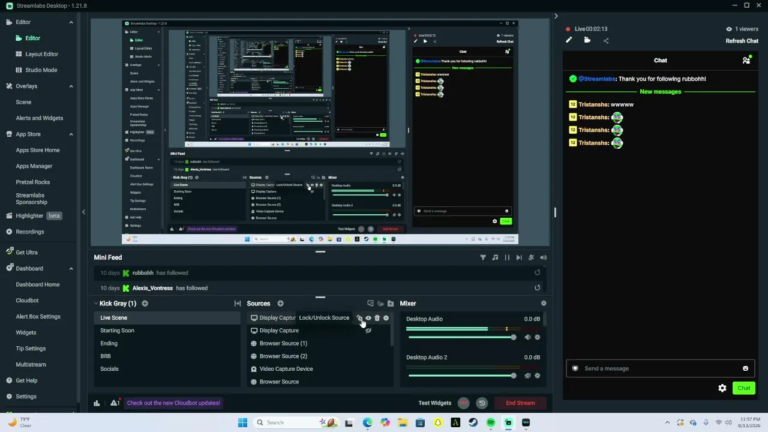Open Desktop Audio 2 settings gear

[x=537, y=376]
